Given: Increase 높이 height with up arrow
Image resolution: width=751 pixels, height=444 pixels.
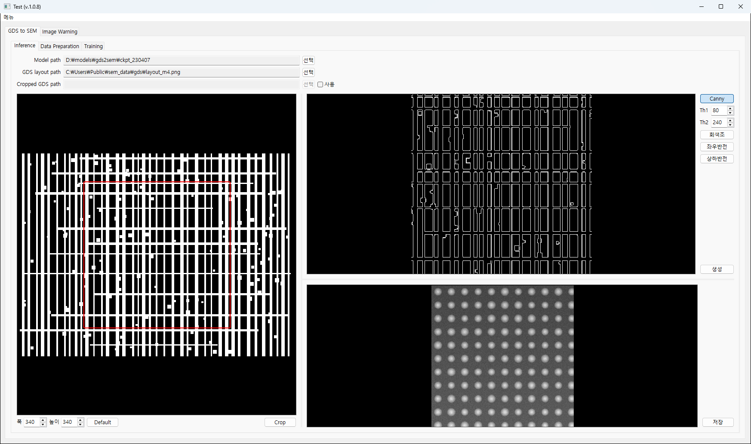Looking at the screenshot, I should [x=80, y=420].
